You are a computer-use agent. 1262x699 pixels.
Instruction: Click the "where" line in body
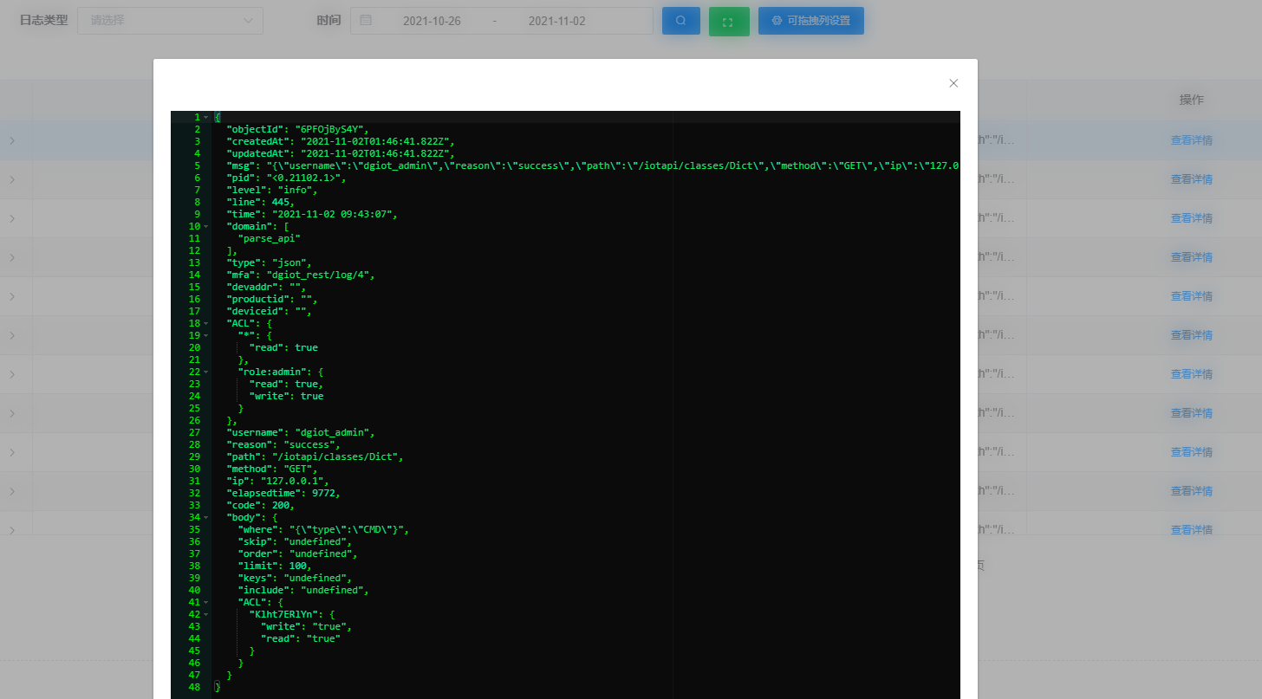[323, 529]
